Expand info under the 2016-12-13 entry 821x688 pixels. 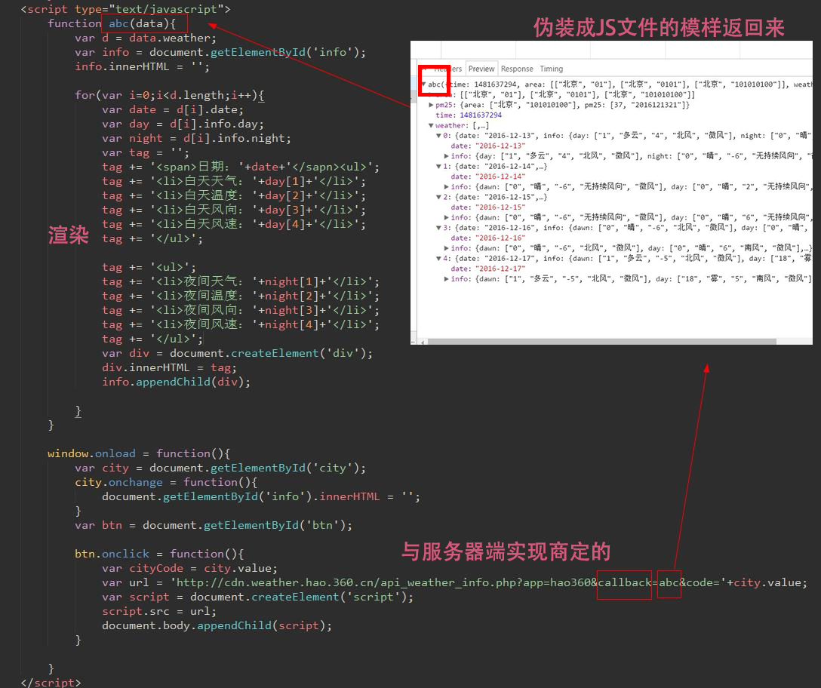[x=446, y=156]
